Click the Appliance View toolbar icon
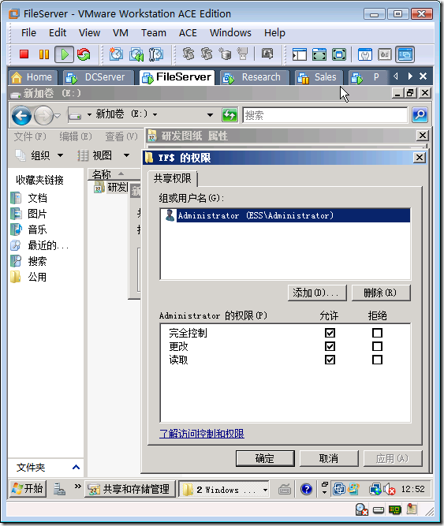 point(385,54)
